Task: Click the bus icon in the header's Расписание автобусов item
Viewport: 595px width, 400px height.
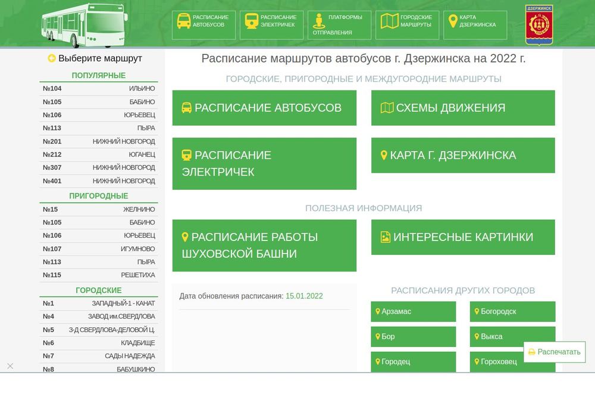Action: pyautogui.click(x=184, y=21)
